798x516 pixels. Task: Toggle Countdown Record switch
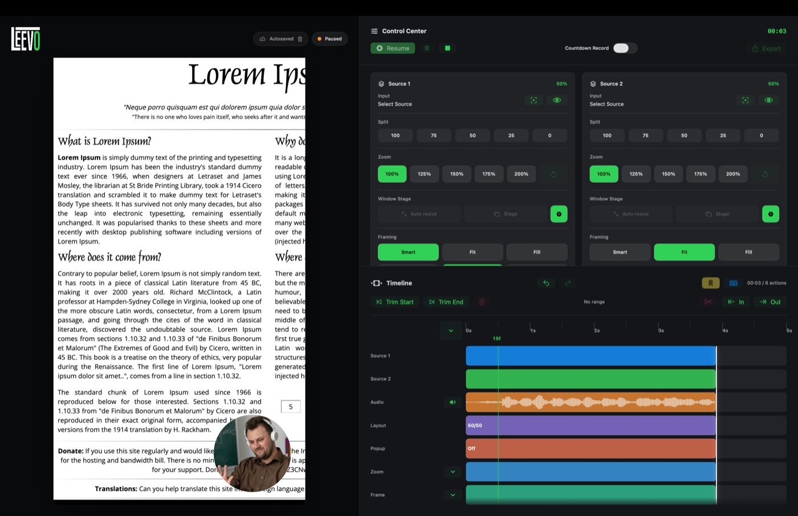[x=625, y=48]
